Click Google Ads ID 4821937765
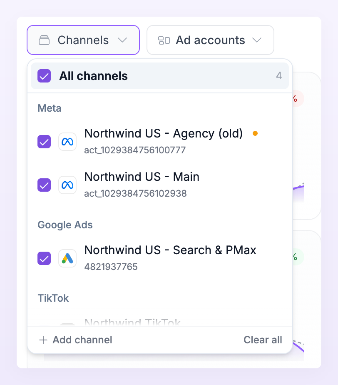 [x=111, y=267]
